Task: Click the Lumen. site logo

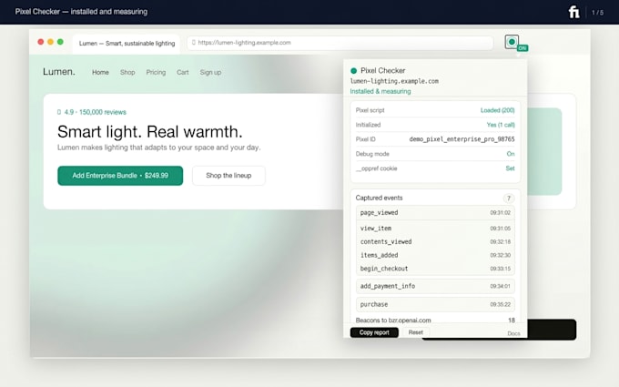Action: coord(59,72)
